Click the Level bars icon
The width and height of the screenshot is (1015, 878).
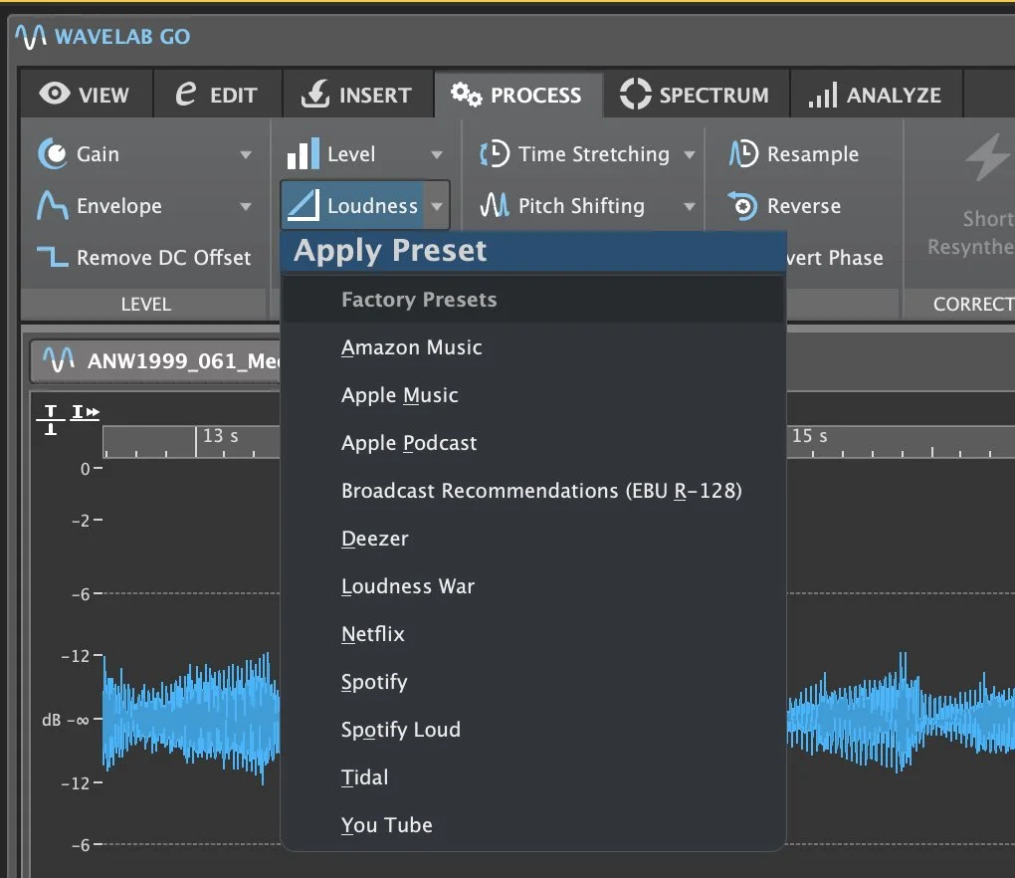(x=304, y=154)
